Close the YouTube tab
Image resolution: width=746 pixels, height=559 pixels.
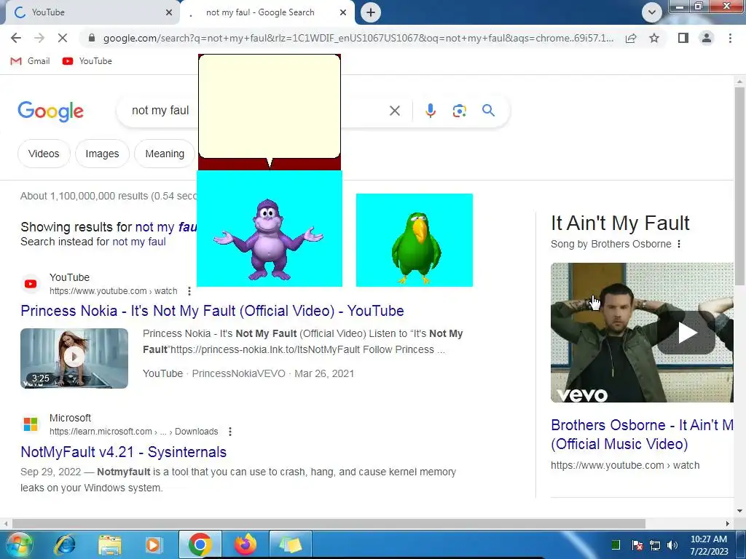(169, 12)
